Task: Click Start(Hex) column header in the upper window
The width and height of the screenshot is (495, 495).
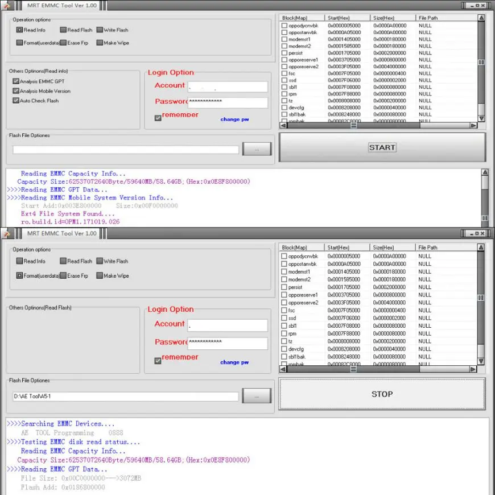Action: pyautogui.click(x=347, y=18)
